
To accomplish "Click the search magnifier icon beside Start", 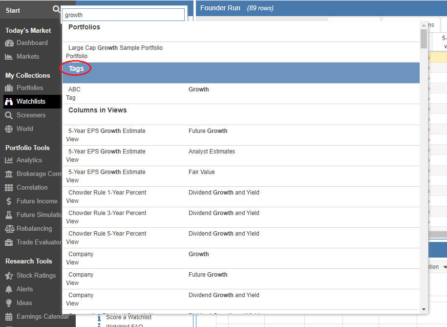I will 56,10.
